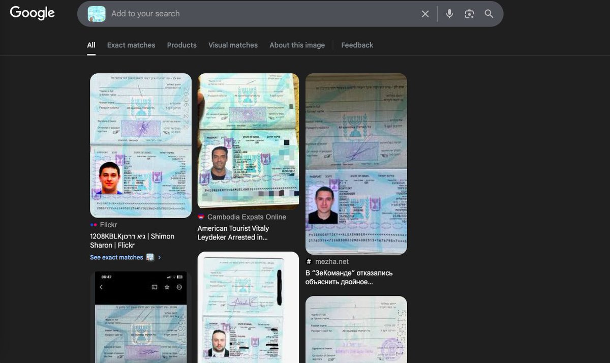
Task: Open the Flickr result image thumbnail
Action: tap(141, 145)
